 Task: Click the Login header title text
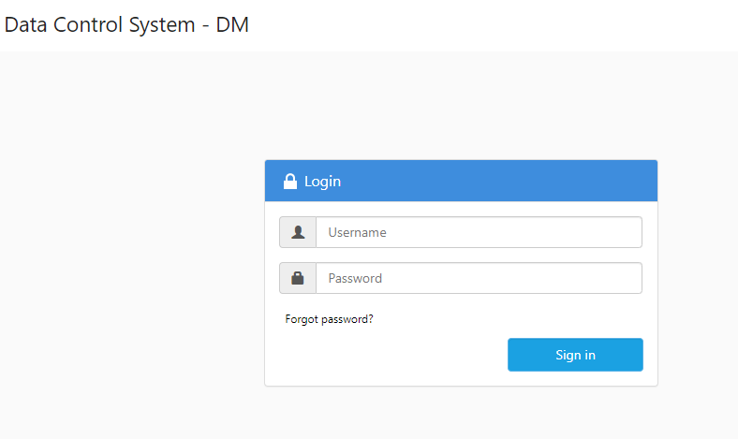(322, 182)
